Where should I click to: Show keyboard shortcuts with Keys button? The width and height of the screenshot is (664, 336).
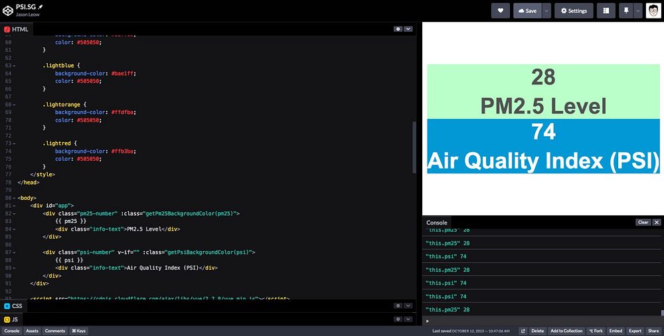point(78,331)
